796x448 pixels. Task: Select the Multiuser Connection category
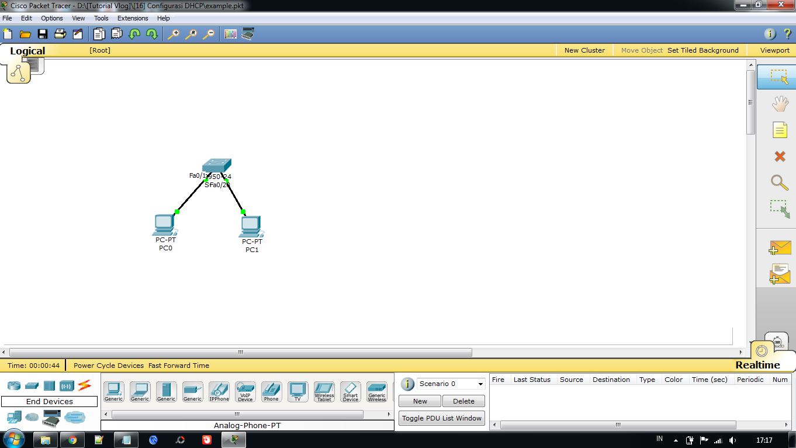(75, 417)
